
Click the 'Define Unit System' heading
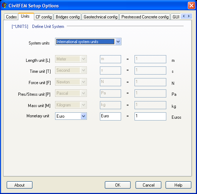[48, 27]
